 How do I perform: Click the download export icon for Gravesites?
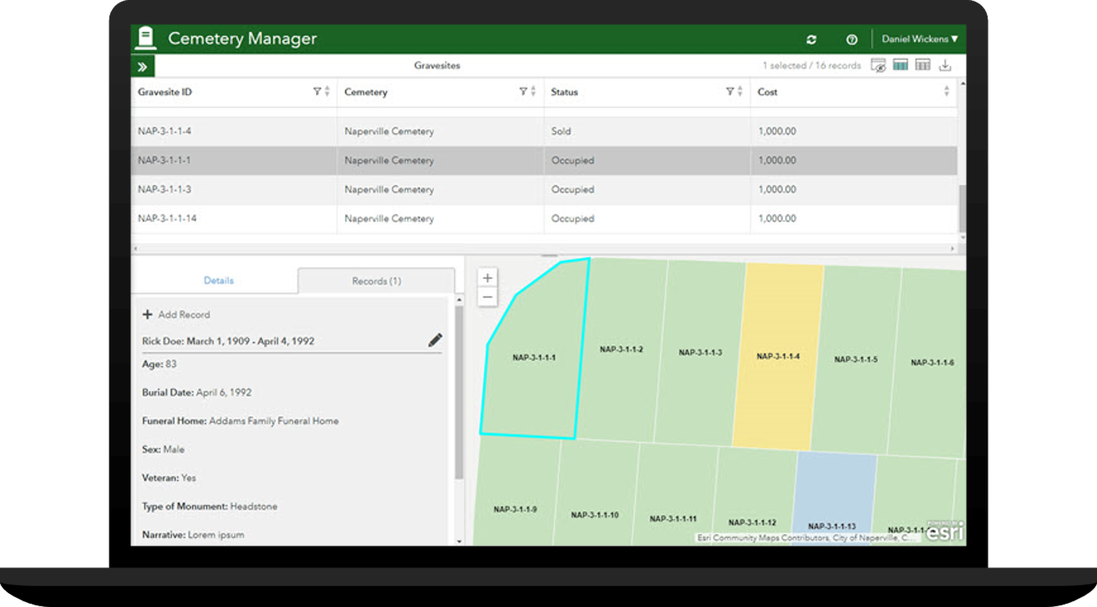pos(945,65)
